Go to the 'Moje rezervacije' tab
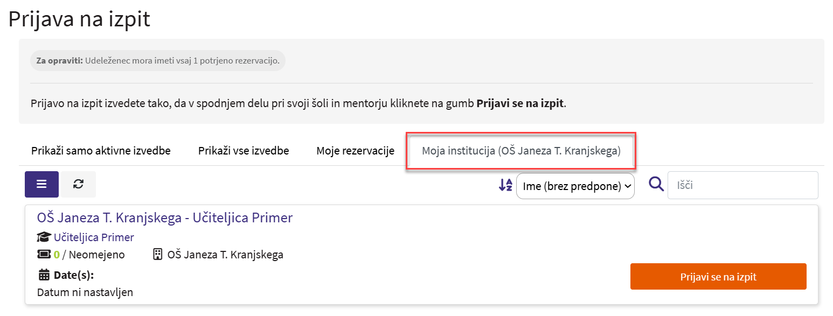 (x=355, y=151)
